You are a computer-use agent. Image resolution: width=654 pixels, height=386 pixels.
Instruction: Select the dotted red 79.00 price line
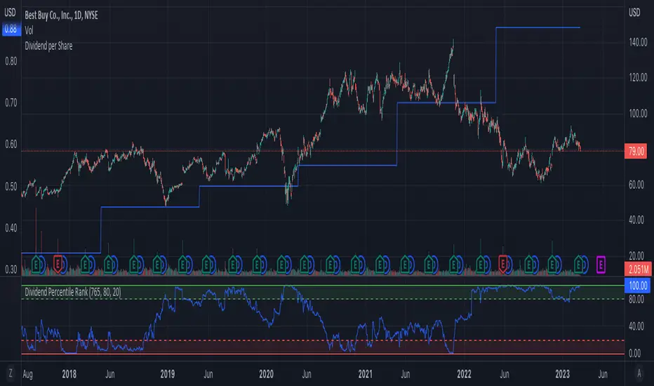[323, 151]
